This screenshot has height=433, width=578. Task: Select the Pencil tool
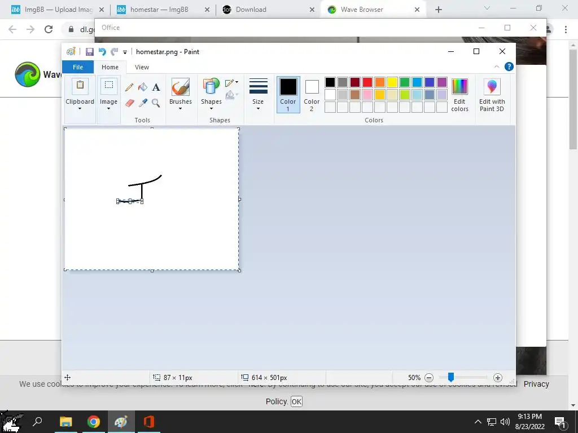click(129, 87)
